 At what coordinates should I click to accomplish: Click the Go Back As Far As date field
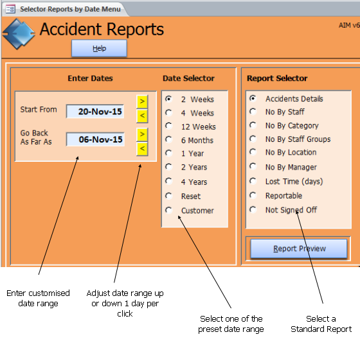point(95,139)
